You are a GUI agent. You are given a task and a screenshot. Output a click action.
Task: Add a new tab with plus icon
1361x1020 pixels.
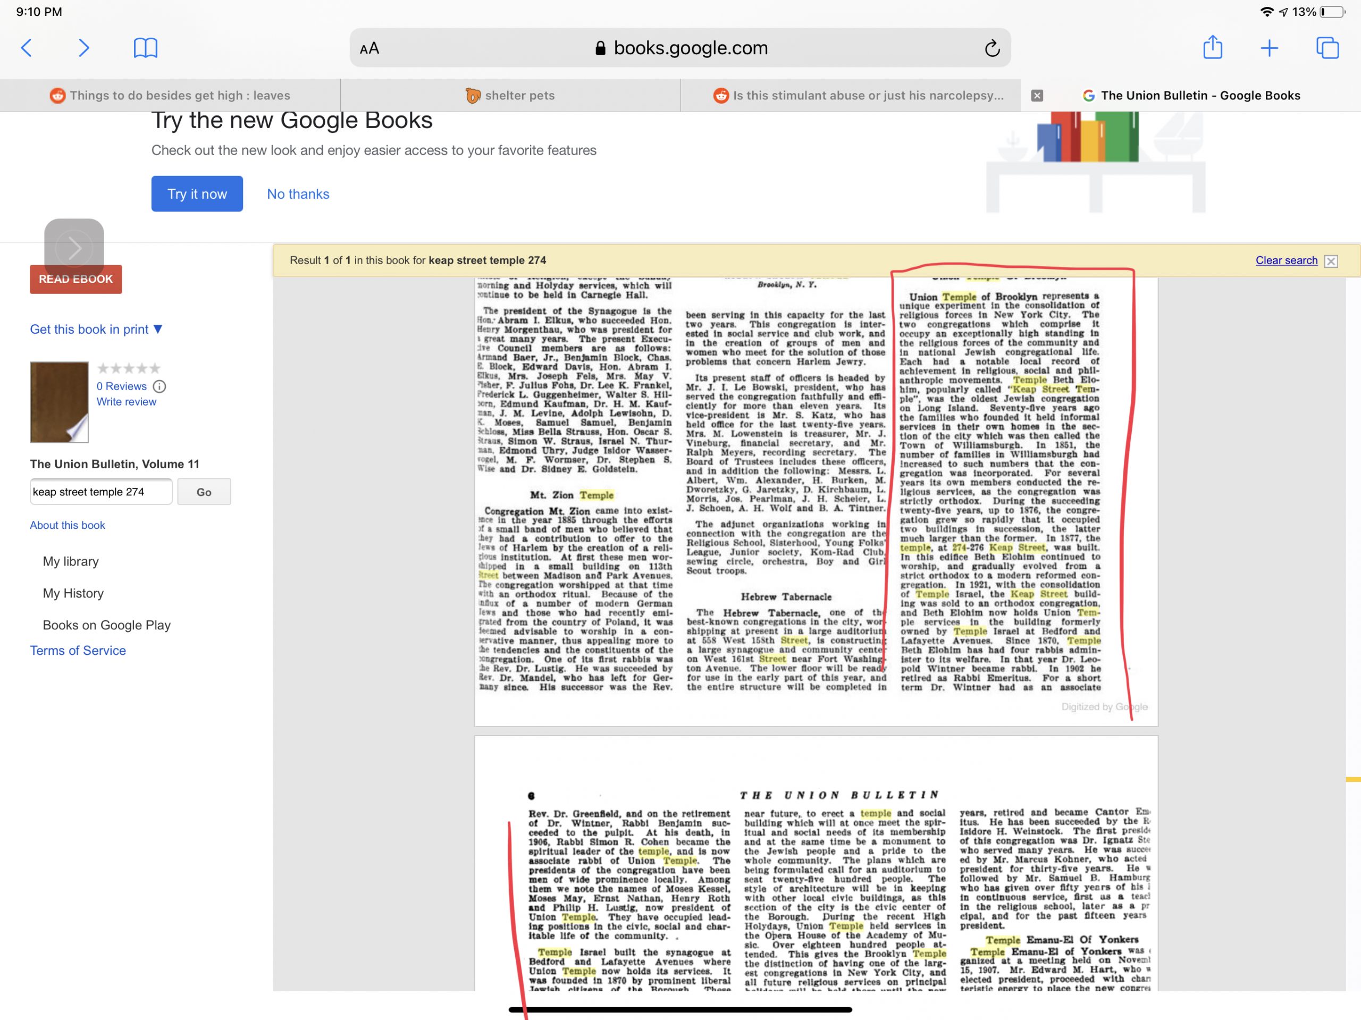click(x=1270, y=48)
